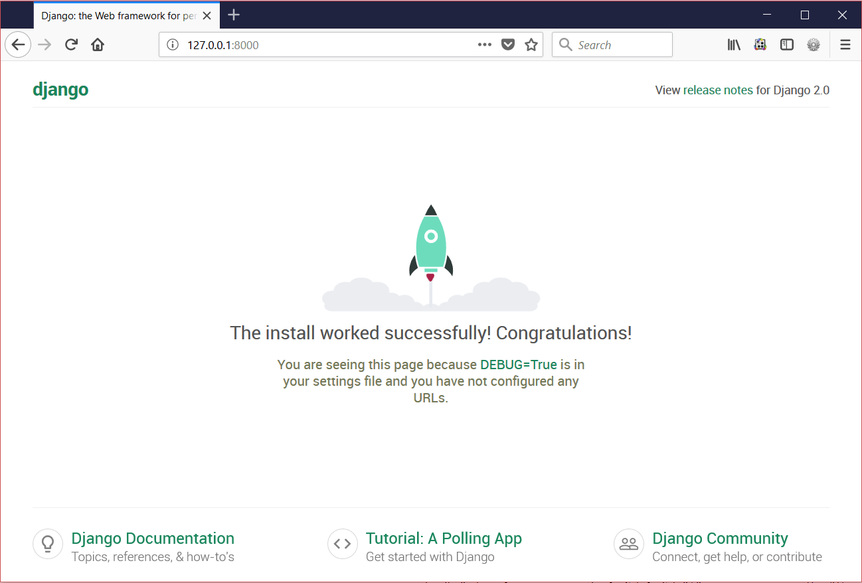Switch to the Django framework tab

(x=120, y=15)
